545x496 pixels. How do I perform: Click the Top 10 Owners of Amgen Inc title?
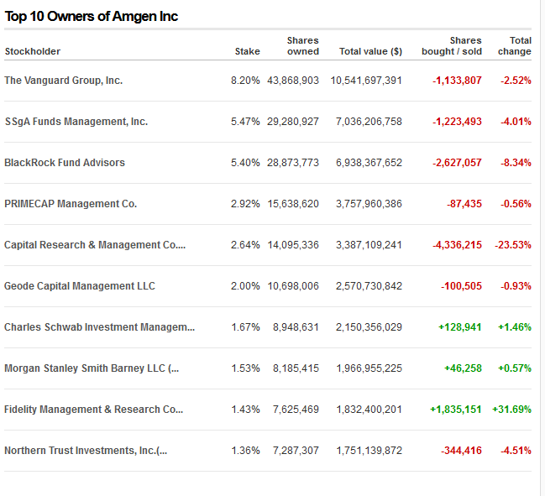click(x=91, y=16)
